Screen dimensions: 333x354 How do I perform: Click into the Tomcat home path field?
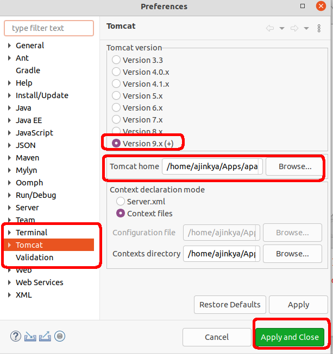coord(212,166)
